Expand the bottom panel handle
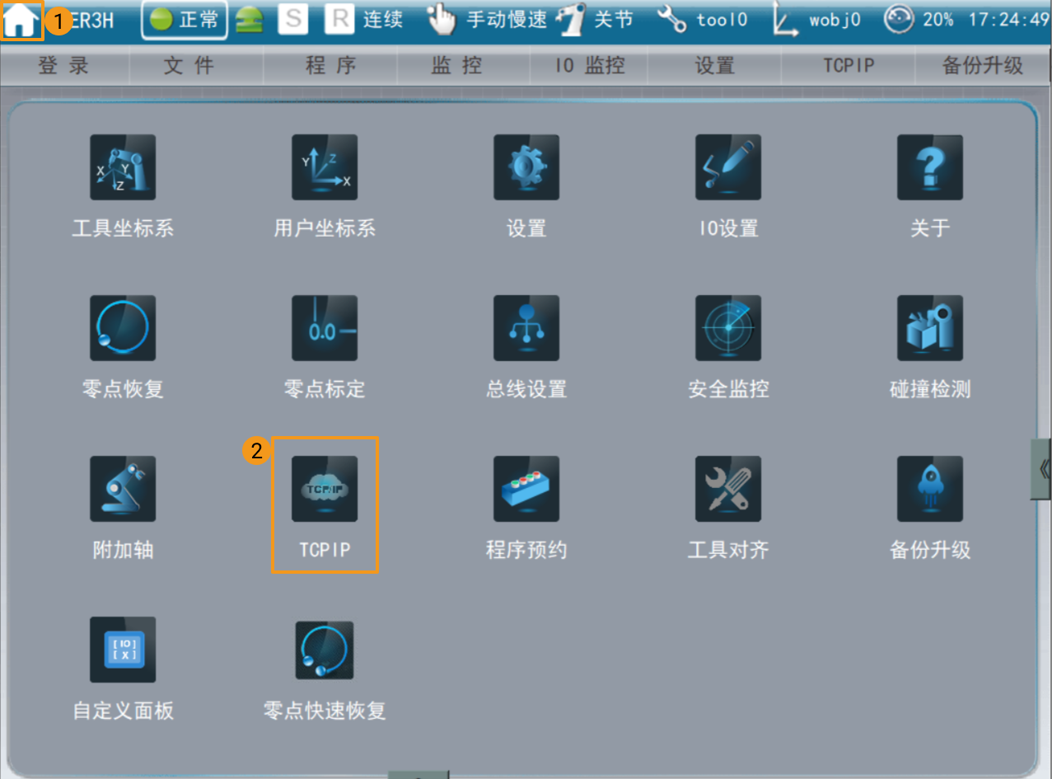The height and width of the screenshot is (779, 1052). pyautogui.click(x=418, y=775)
